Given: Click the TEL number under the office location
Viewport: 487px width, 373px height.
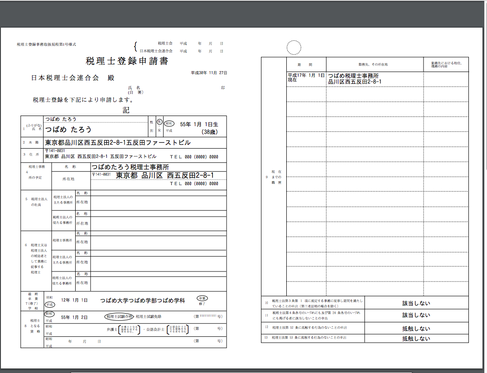Looking at the screenshot, I should pyautogui.click(x=194, y=184).
